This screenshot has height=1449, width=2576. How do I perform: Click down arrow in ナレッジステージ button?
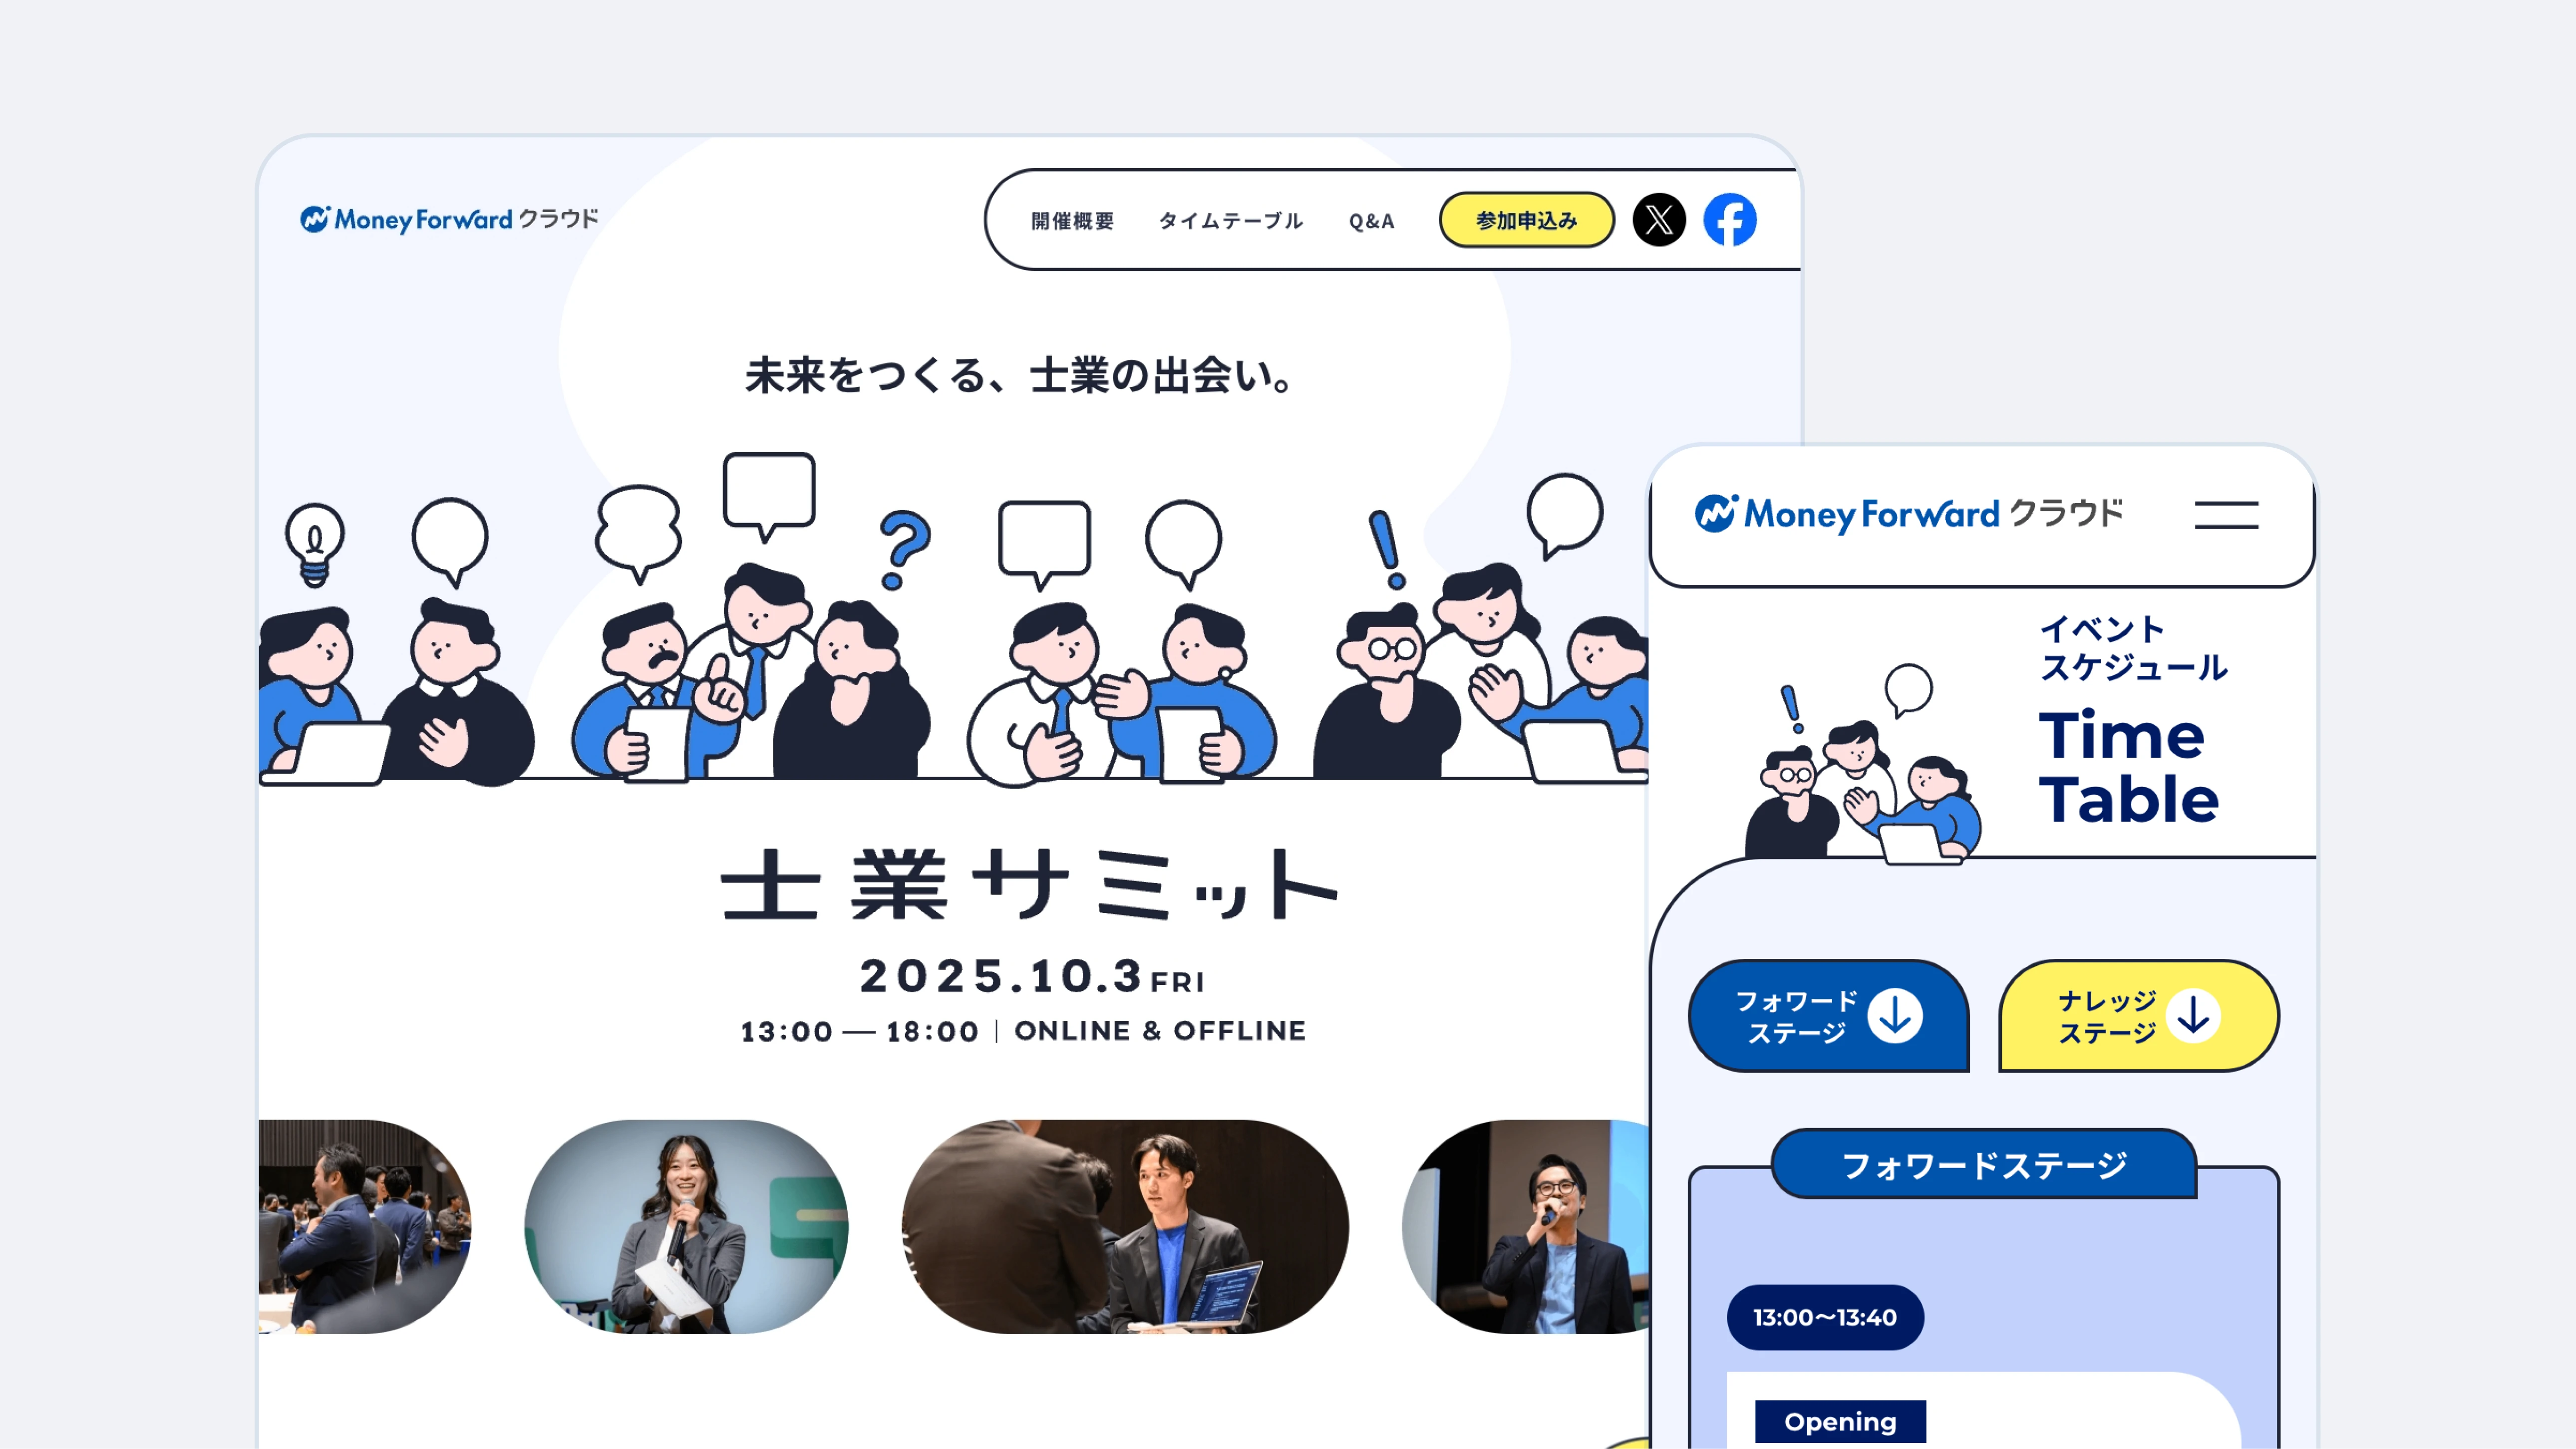point(2193,1016)
